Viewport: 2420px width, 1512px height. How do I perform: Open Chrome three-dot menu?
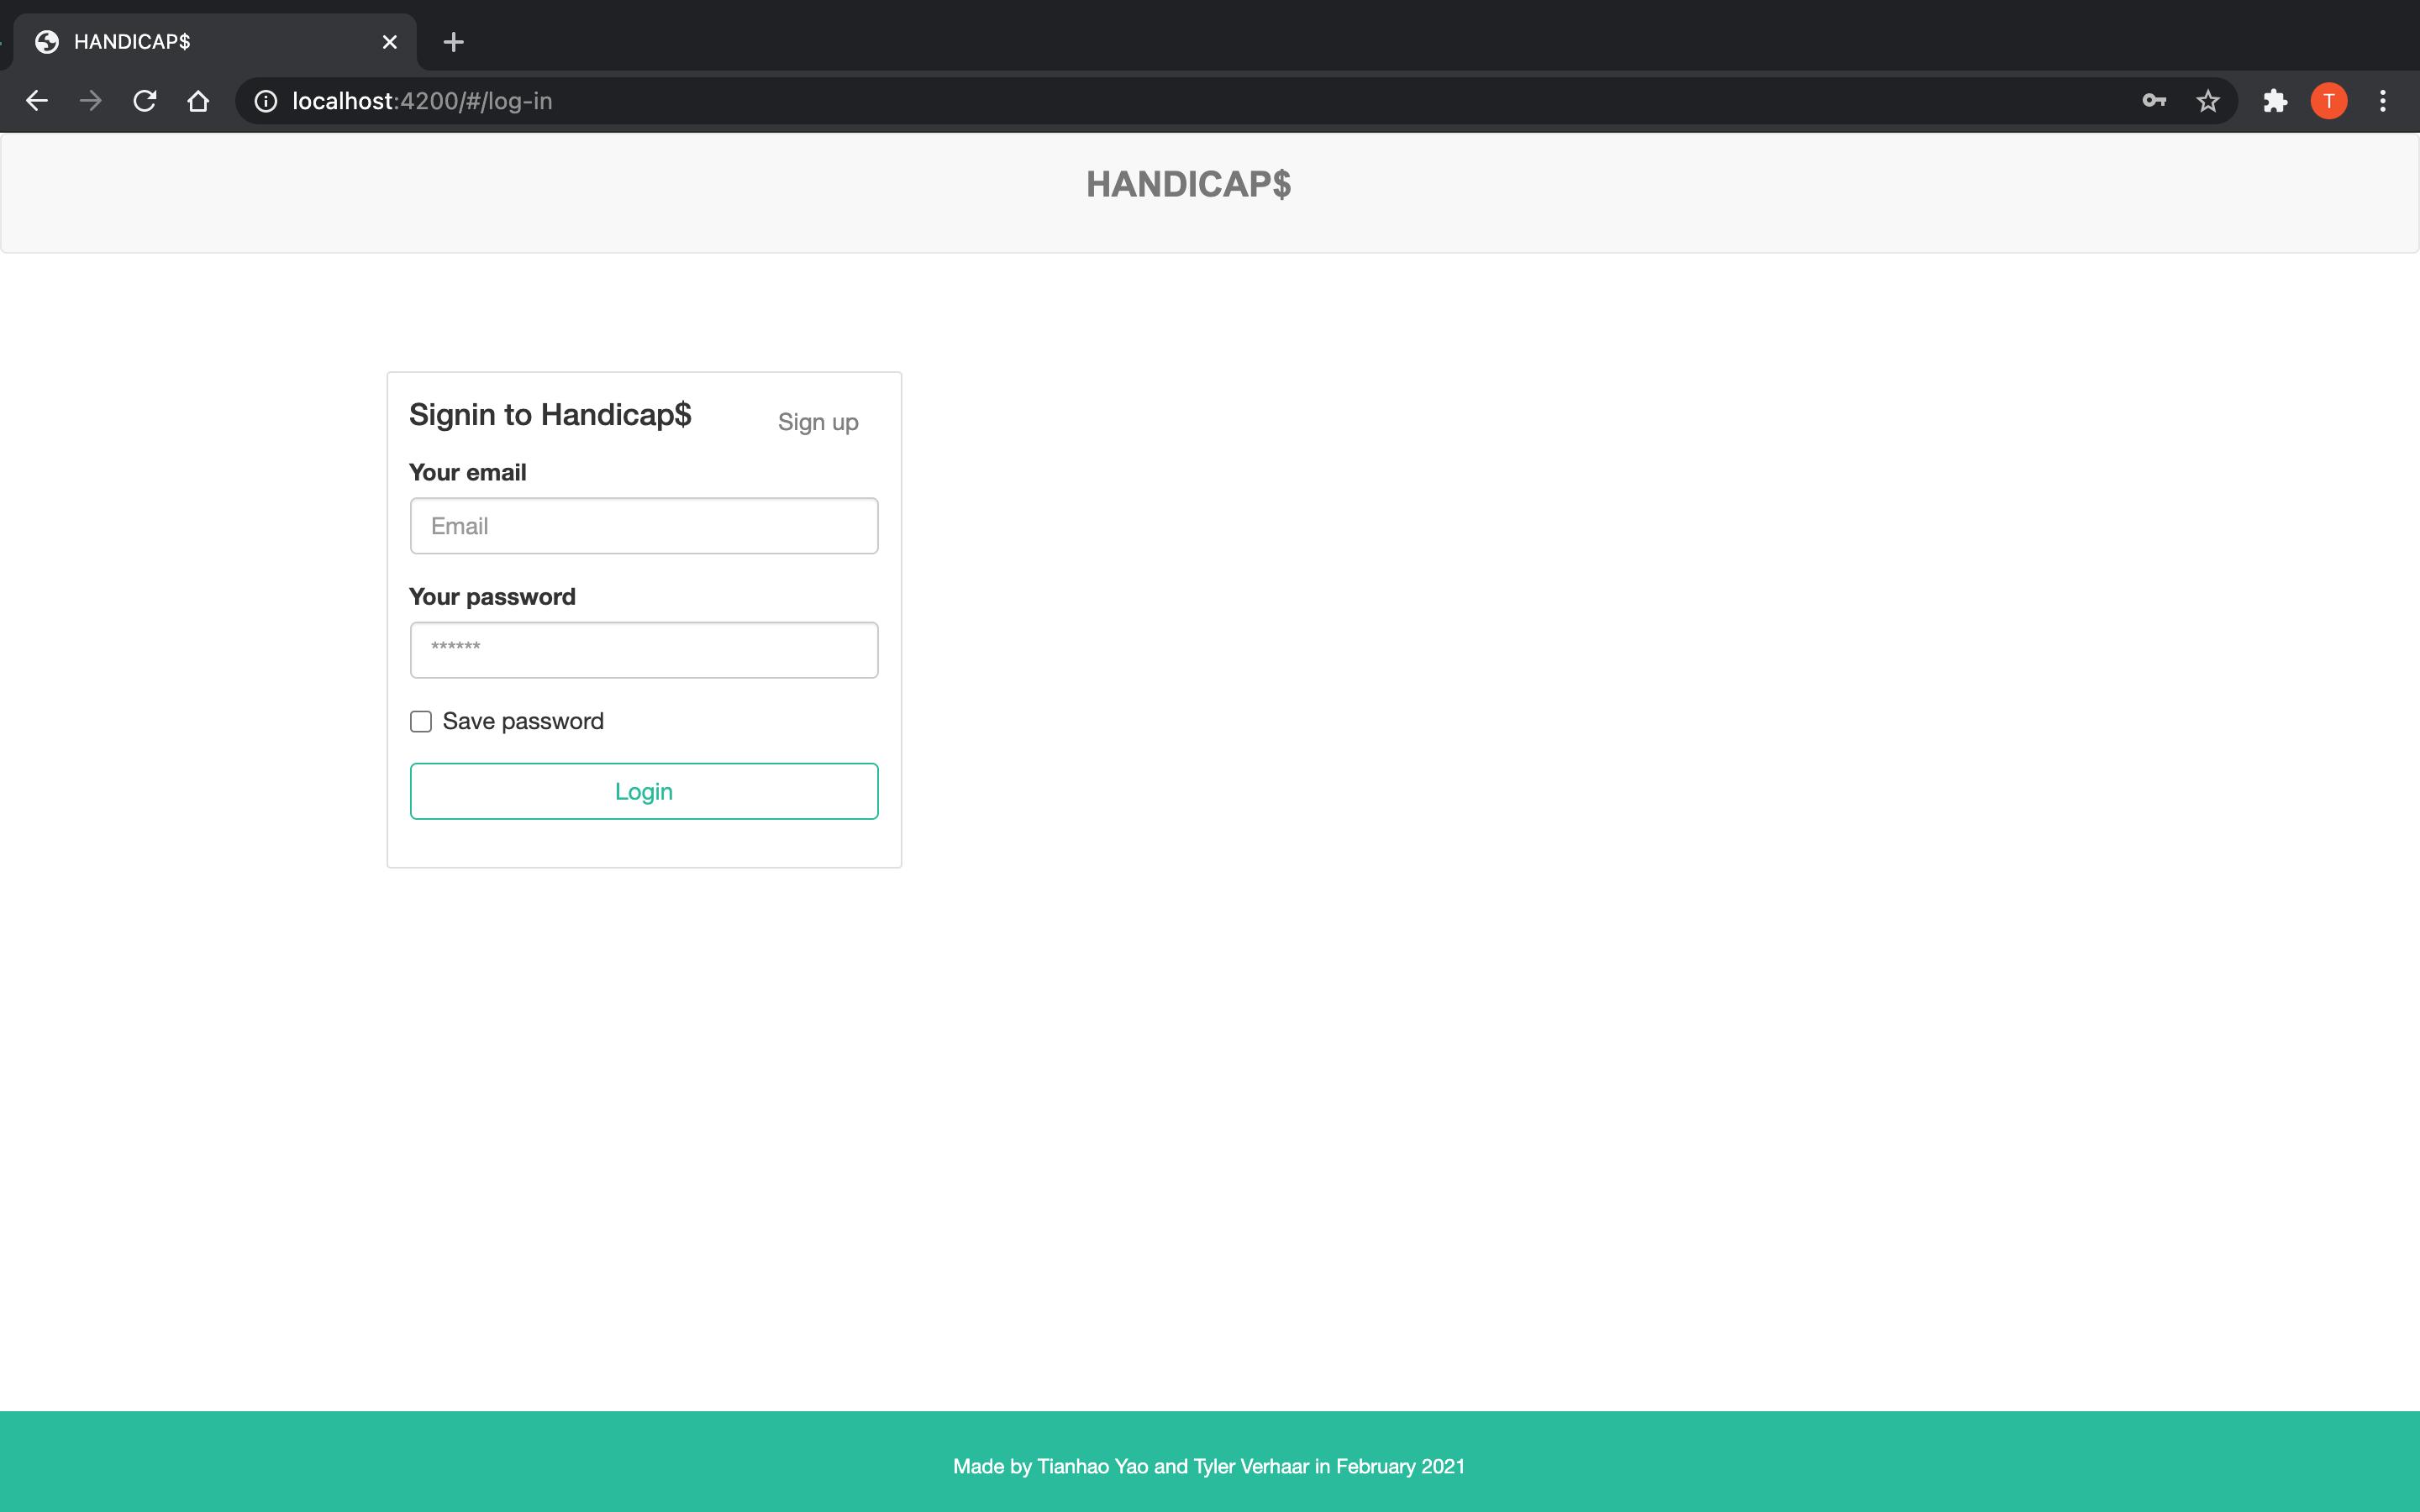2383,101
